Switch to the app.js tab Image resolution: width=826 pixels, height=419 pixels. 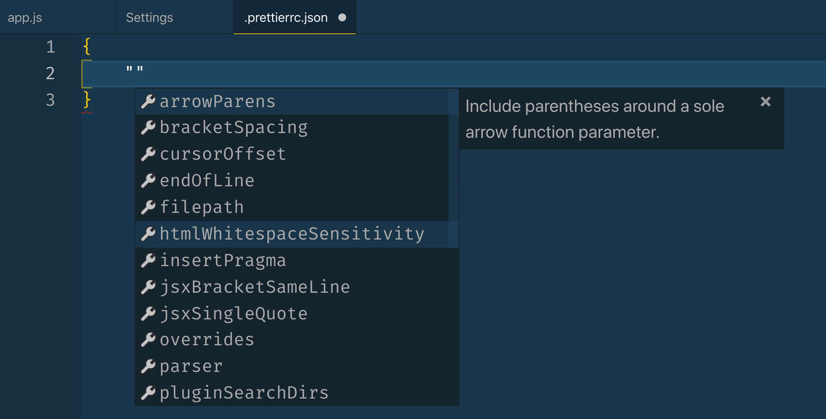tap(25, 17)
